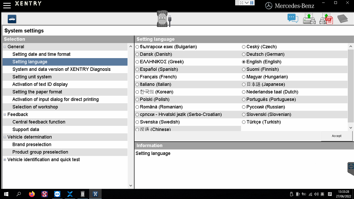Open Firefox from the taskbar
The height and width of the screenshot is (199, 354).
[32, 194]
